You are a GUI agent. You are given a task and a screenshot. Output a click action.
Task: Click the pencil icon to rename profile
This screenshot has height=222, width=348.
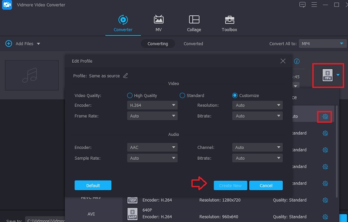126,76
